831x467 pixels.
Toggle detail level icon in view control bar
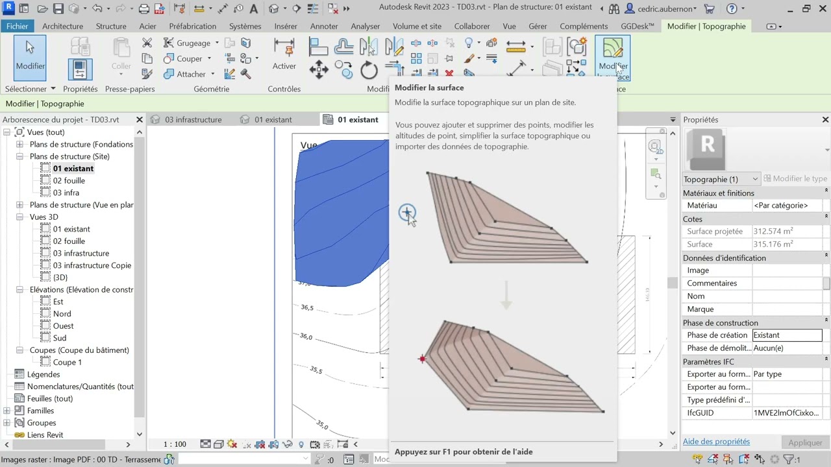coord(205,444)
